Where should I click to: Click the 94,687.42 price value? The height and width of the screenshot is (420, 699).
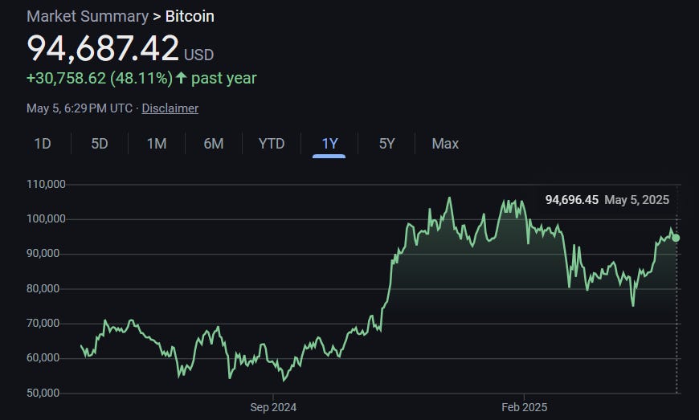click(103, 48)
